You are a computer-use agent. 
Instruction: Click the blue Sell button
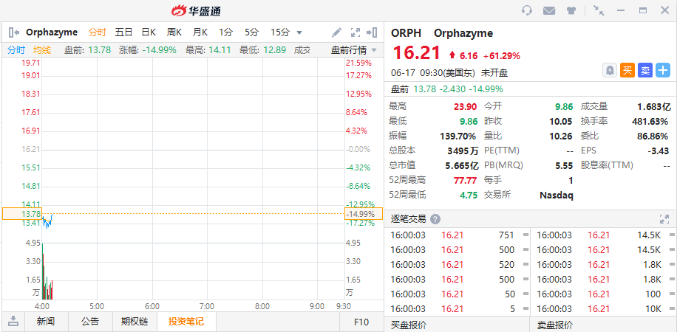click(645, 70)
